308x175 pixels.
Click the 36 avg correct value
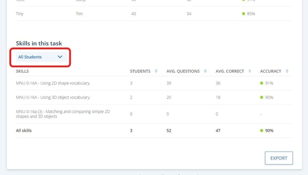coord(218,83)
